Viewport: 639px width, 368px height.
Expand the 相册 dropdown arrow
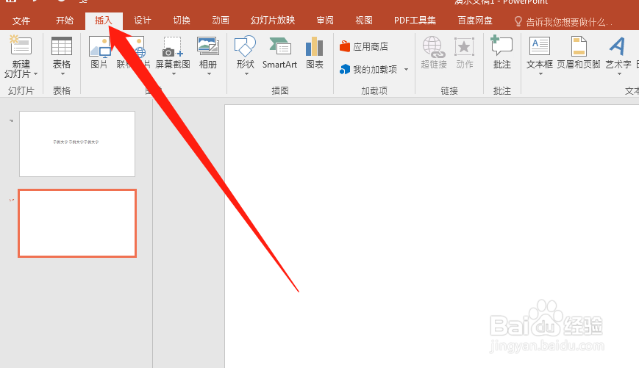point(209,74)
